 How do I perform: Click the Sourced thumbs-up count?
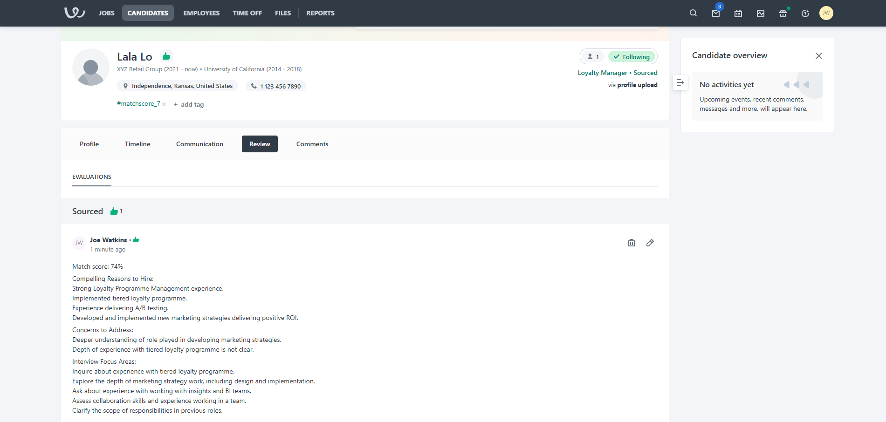click(x=117, y=211)
